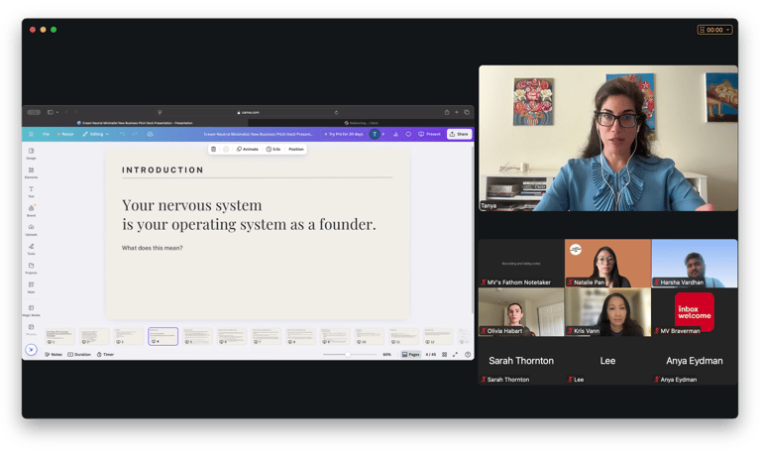Select slide thumbnail 5
761x454 pixels.
coord(197,336)
